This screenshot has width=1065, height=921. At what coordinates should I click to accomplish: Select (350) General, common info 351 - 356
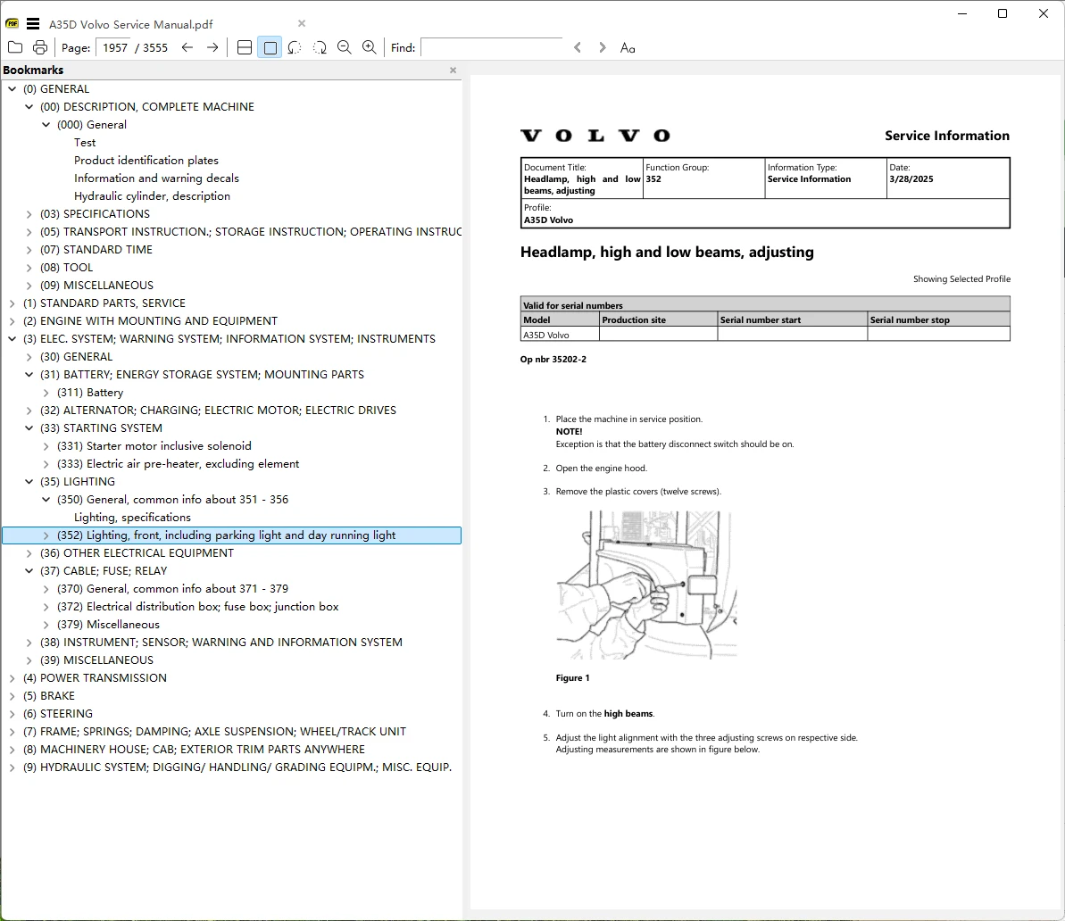[172, 499]
